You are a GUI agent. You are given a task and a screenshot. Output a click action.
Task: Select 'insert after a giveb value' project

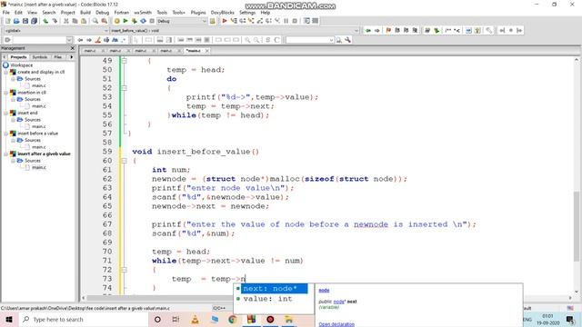point(44,154)
